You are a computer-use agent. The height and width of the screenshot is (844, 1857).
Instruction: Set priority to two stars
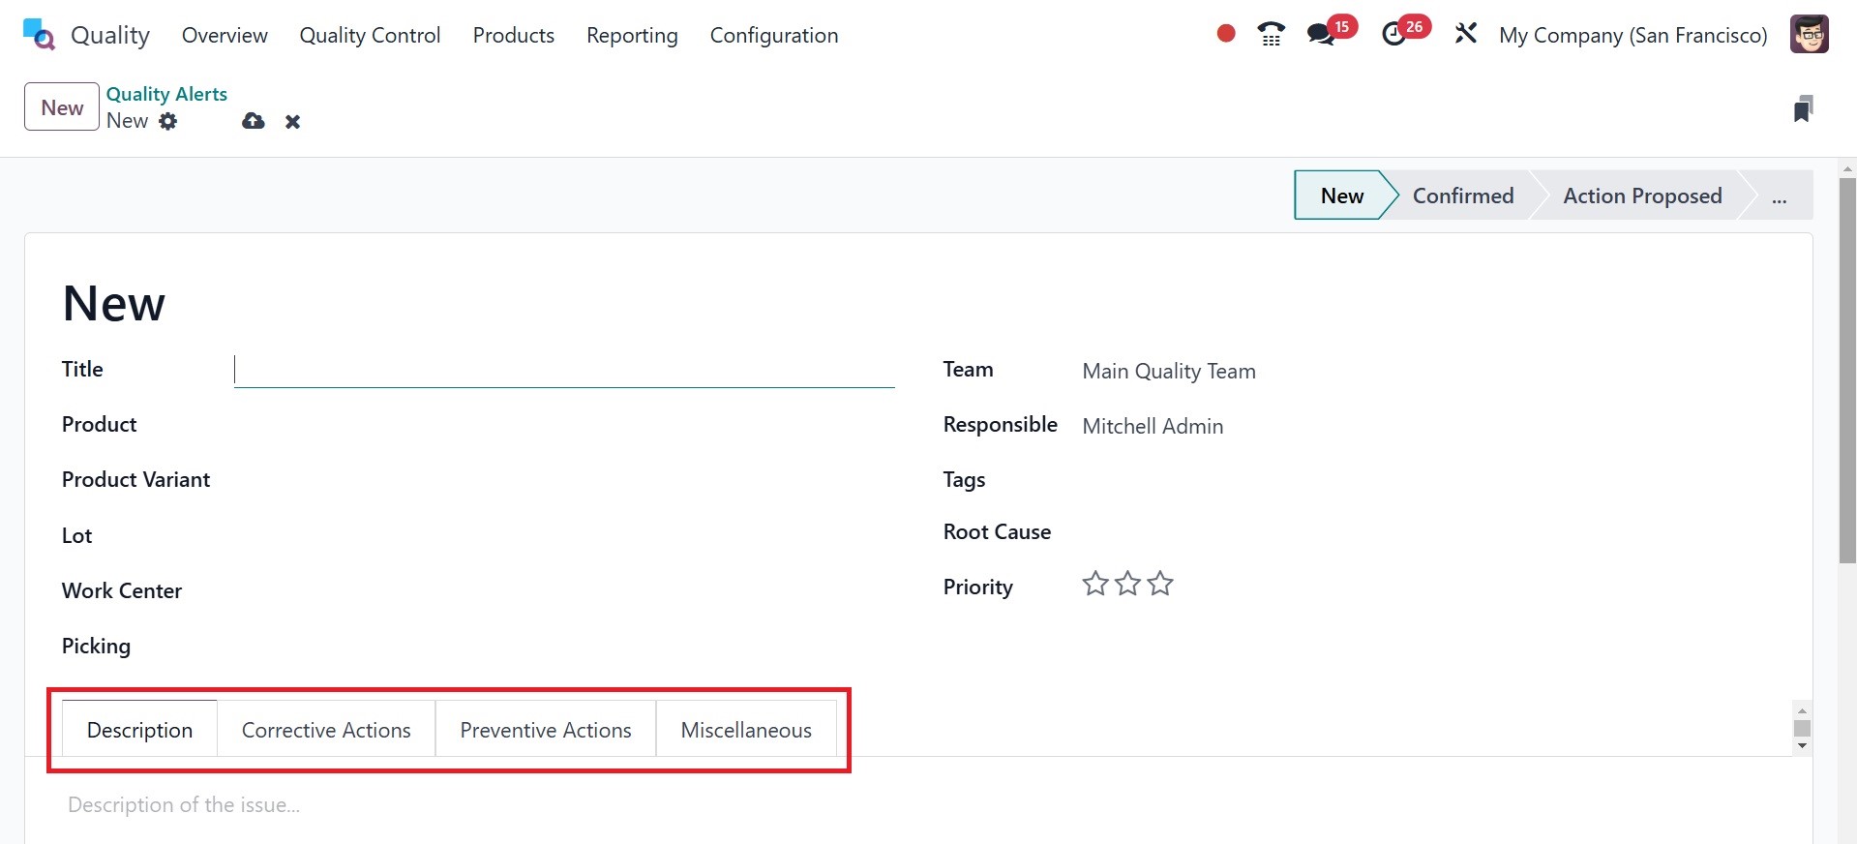click(x=1127, y=584)
